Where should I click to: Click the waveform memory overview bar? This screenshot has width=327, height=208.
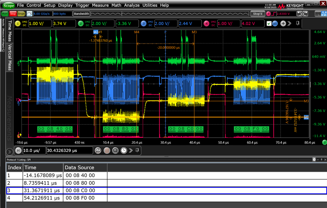170,14
